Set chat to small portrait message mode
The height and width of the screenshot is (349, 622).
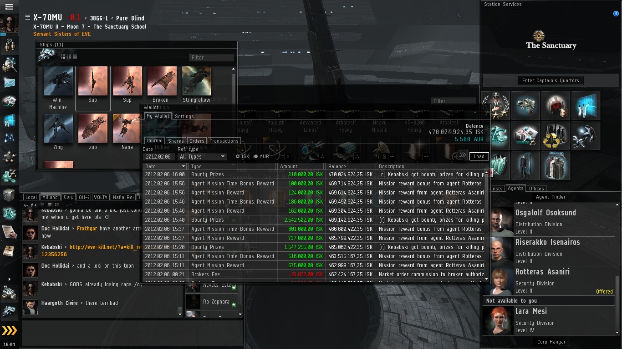click(50, 205)
